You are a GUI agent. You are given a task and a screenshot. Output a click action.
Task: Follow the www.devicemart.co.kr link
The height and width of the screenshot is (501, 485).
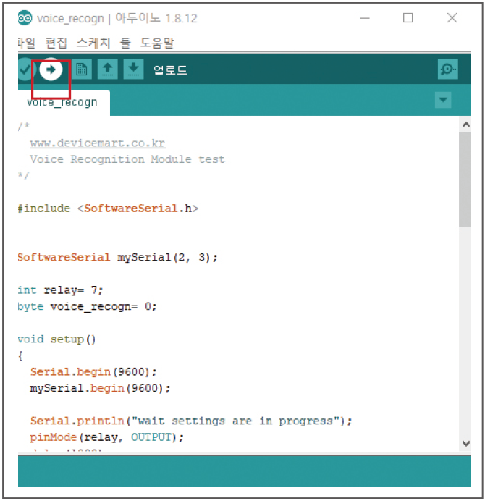tap(98, 143)
